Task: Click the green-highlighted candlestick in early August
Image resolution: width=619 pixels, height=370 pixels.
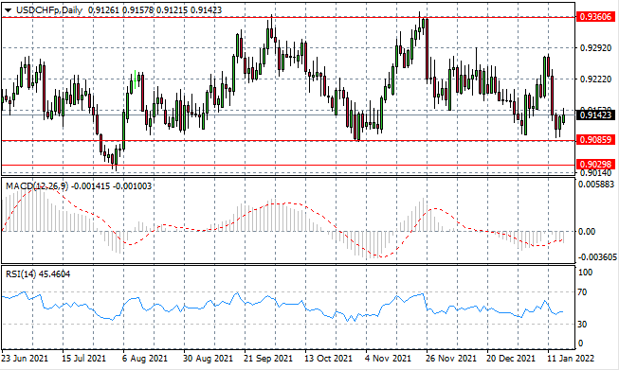Action: (x=136, y=80)
